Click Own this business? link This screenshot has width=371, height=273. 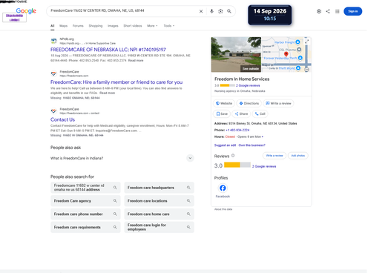(x=252, y=145)
